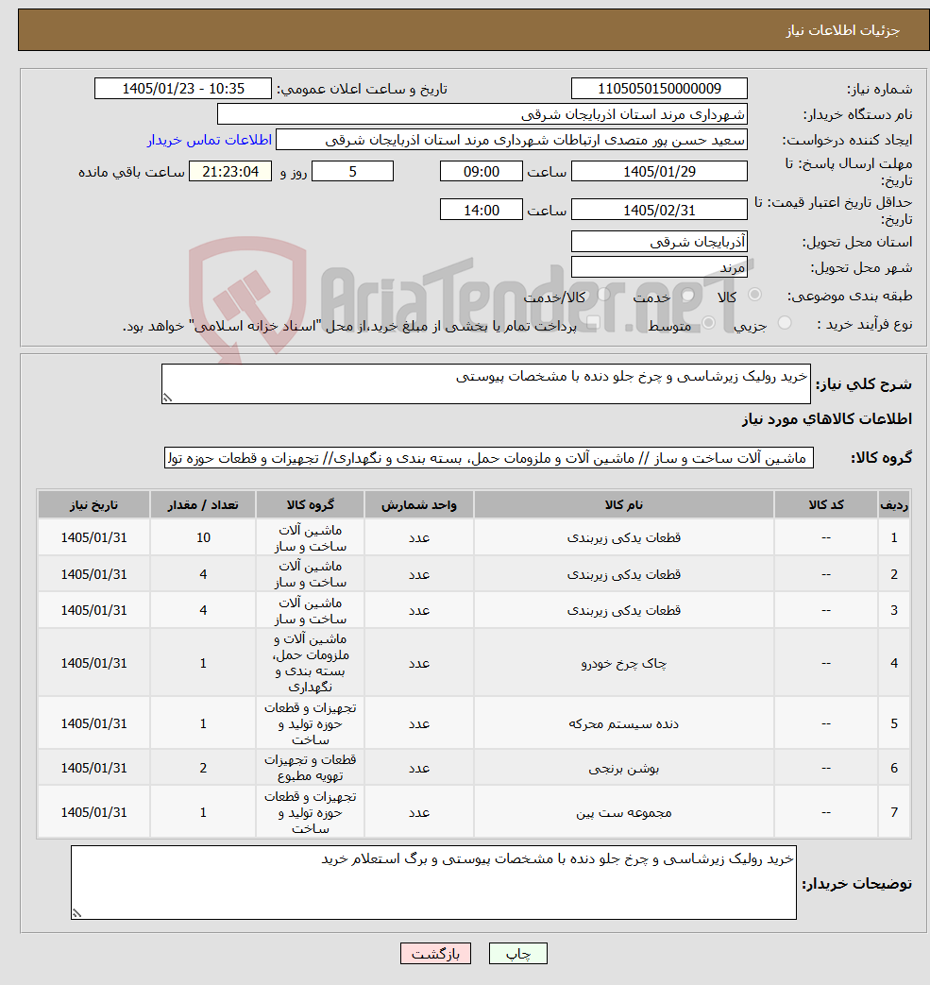The image size is (930, 985).
Task: Click the بازگشت (back) button
Action: (x=435, y=954)
